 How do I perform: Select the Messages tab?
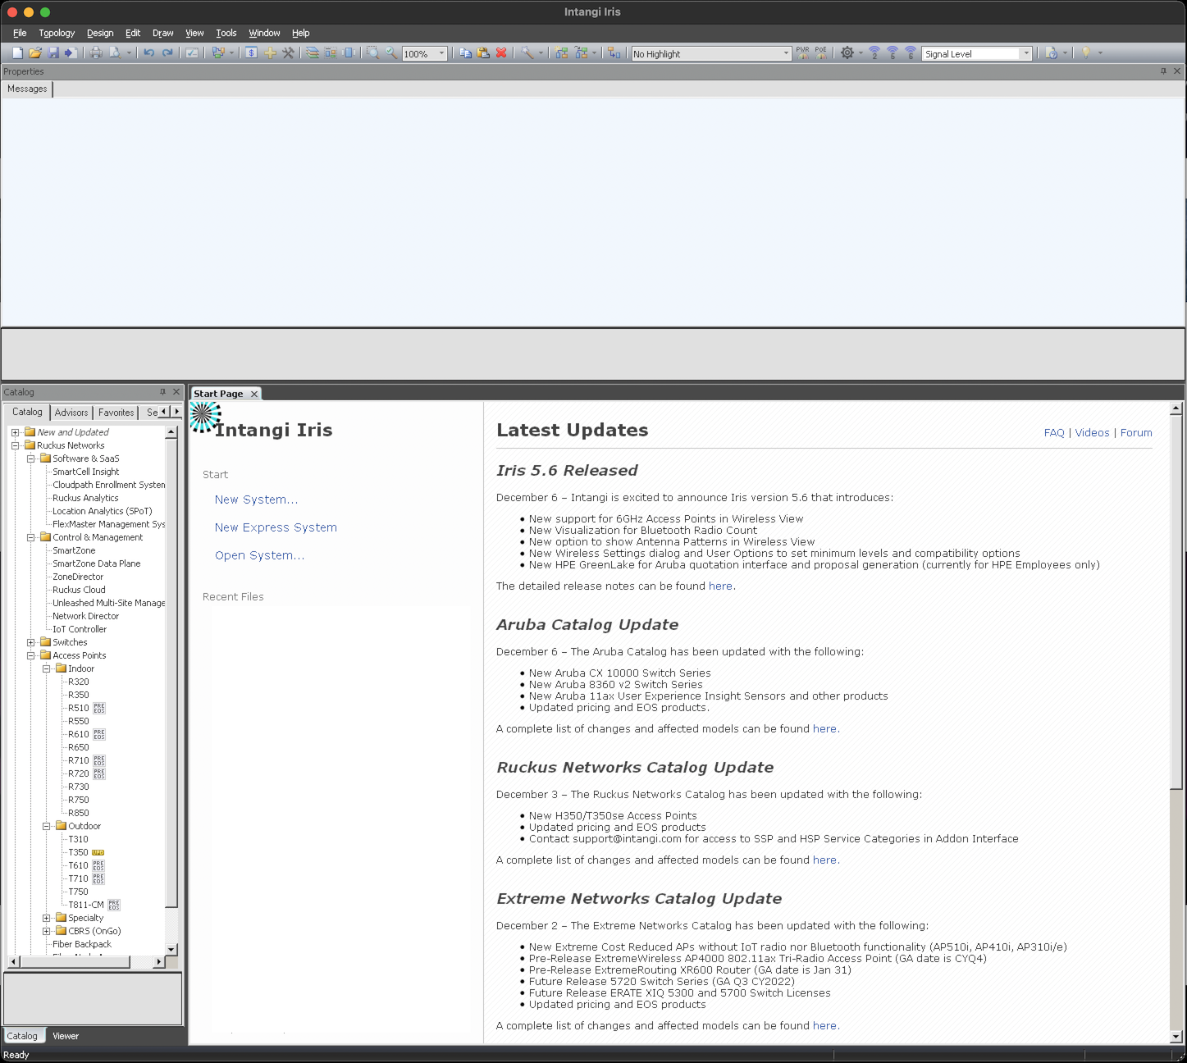[27, 89]
